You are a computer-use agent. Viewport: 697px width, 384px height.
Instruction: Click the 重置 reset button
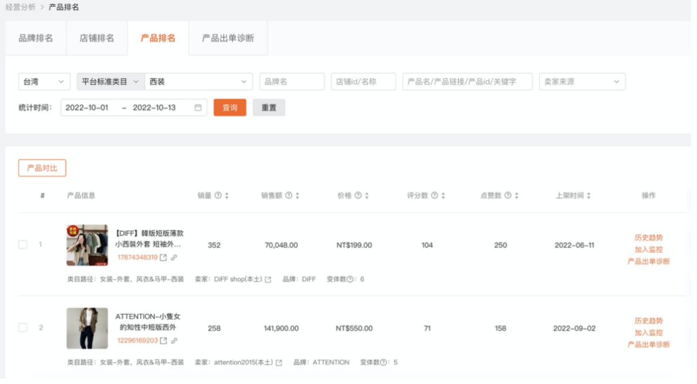click(x=269, y=108)
